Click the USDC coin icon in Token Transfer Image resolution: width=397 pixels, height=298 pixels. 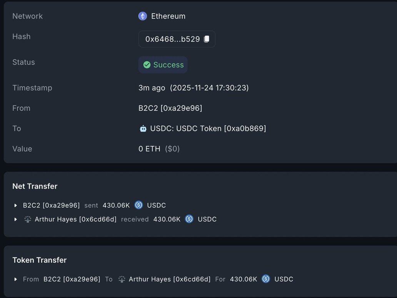266,279
